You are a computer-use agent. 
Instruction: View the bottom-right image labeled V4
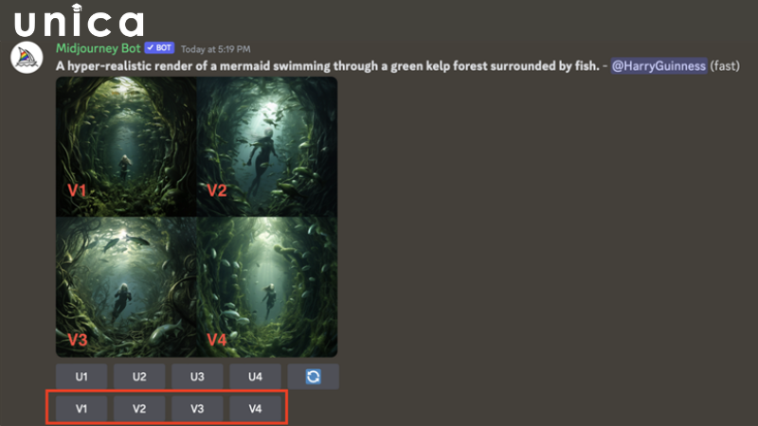click(267, 287)
